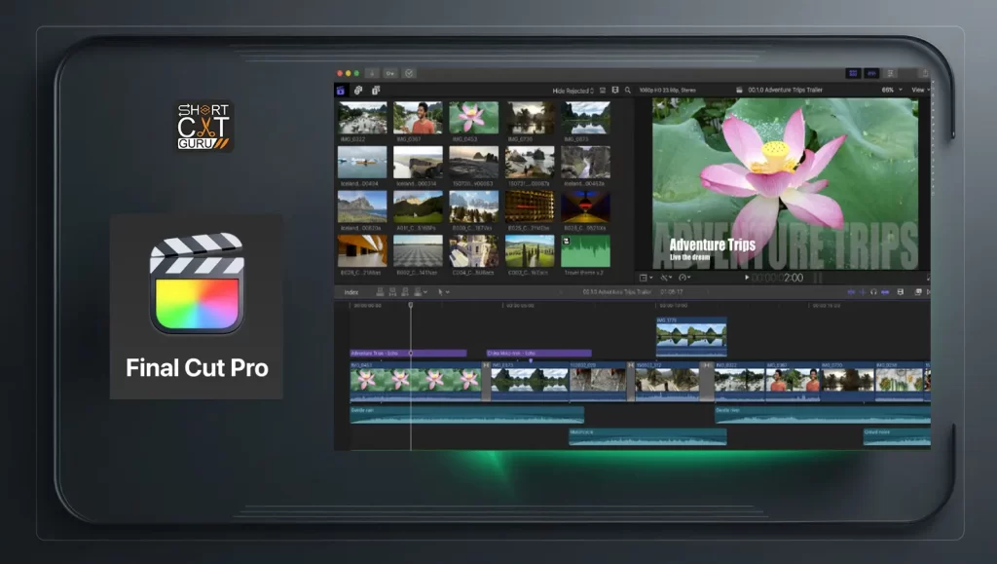Viewport: 997px width, 564px height.
Task: Click the Final Cut Pro app icon
Action: click(x=197, y=283)
